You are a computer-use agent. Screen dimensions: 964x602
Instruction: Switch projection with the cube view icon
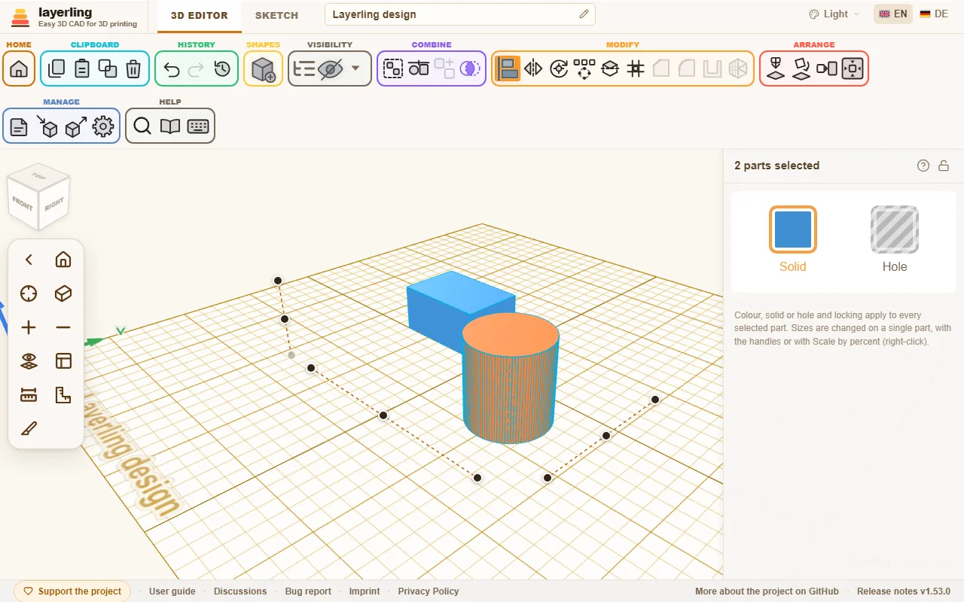coord(63,293)
